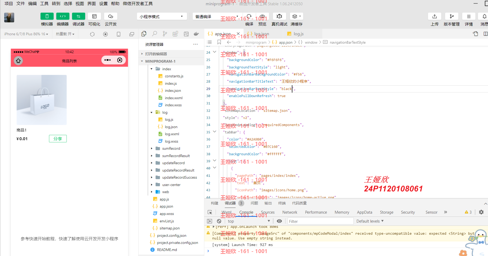Screen dimensions: 488x256
Task: Click the Docker whale icon in sidebar
Action: [196, 34]
